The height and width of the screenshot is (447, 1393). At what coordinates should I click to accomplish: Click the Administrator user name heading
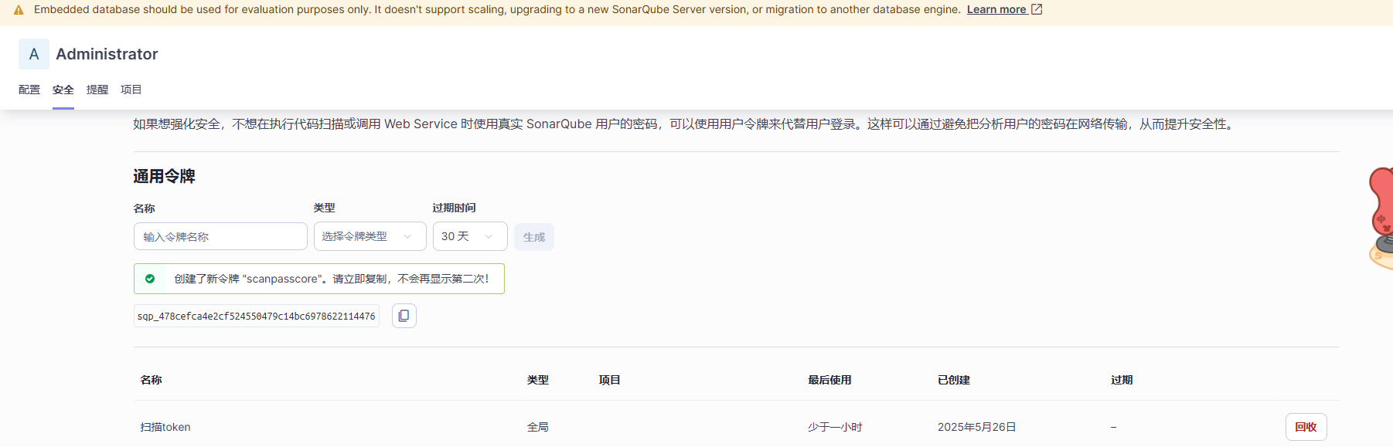[107, 54]
